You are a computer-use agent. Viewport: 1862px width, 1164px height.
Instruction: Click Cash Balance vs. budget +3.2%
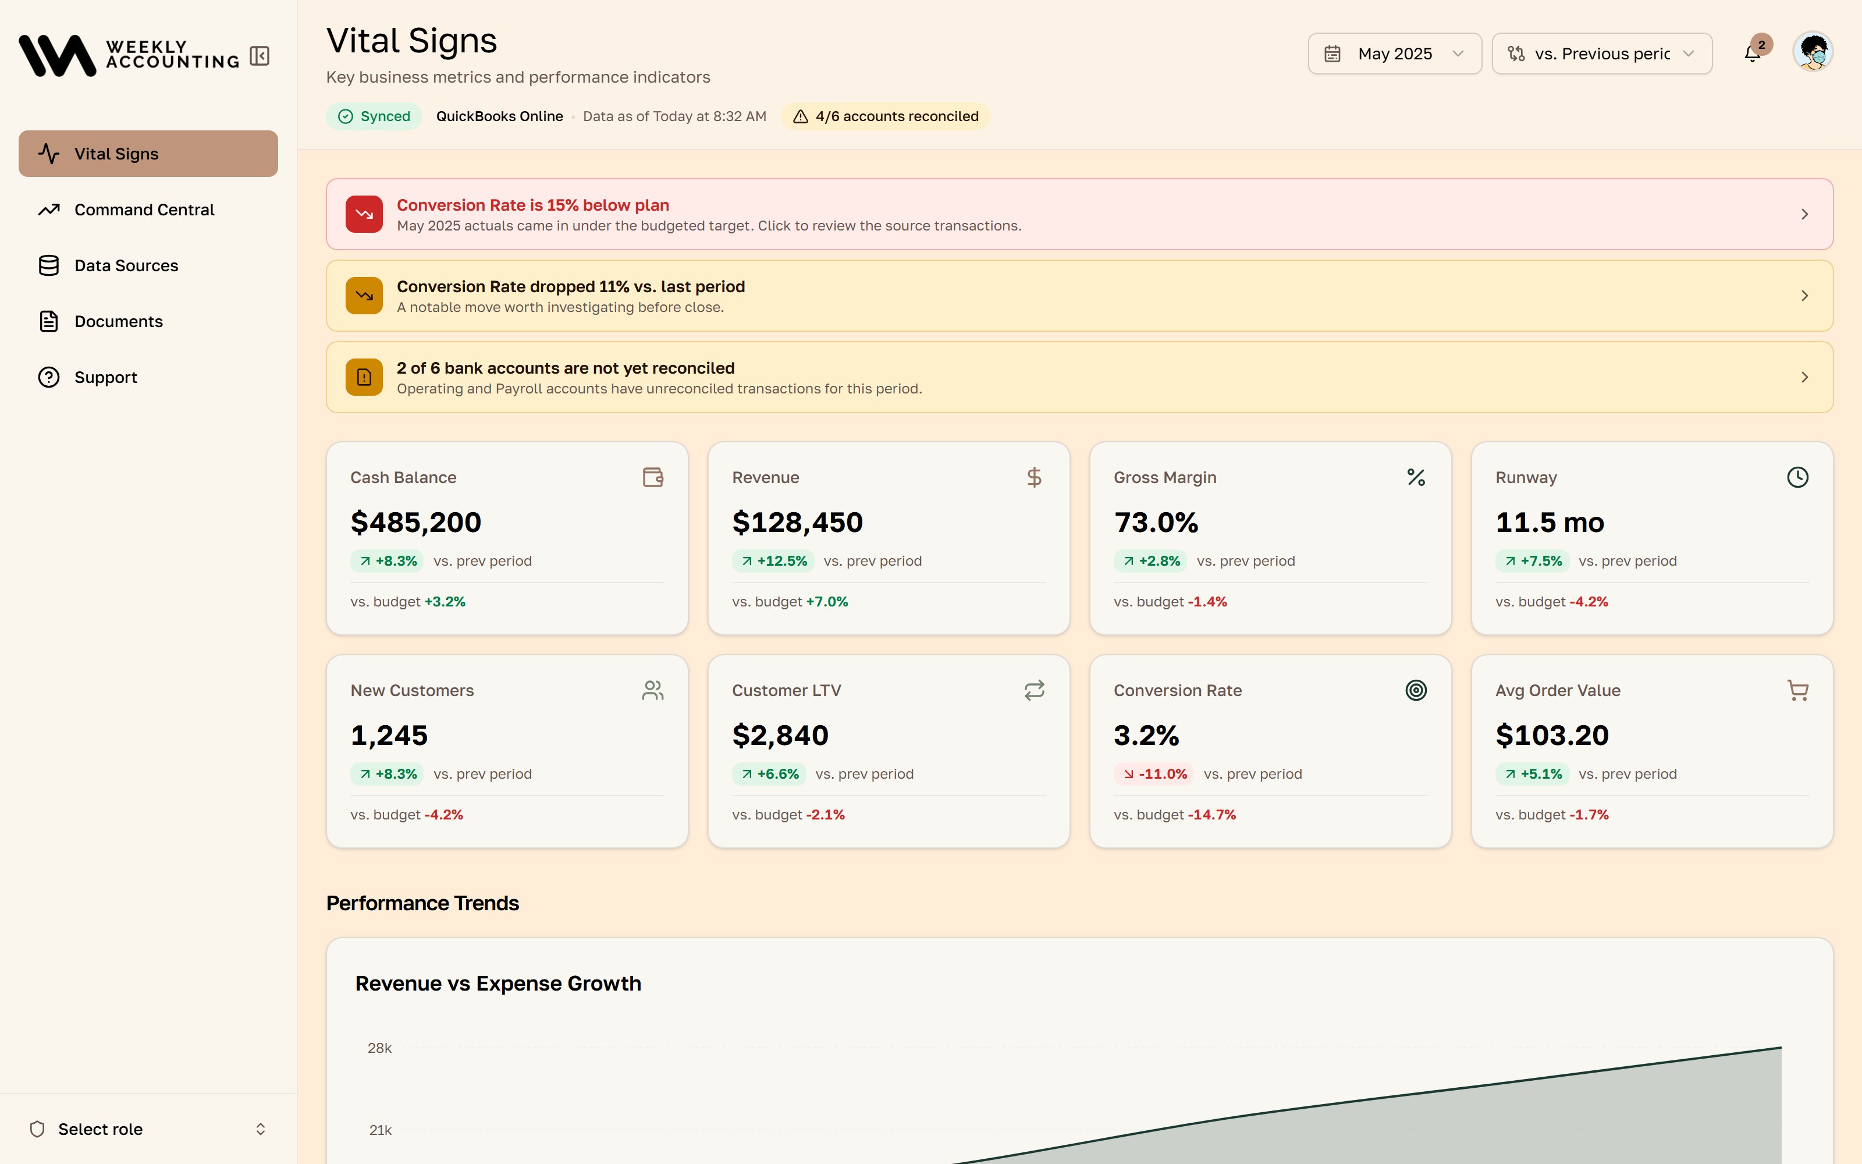pos(408,602)
